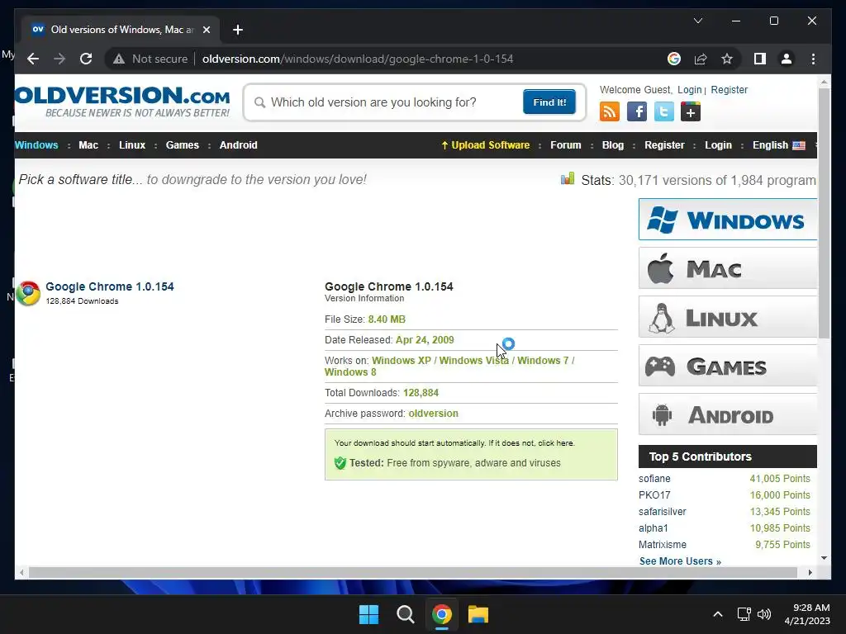
Task: Open Blog from the nav bar
Action: 613,145
